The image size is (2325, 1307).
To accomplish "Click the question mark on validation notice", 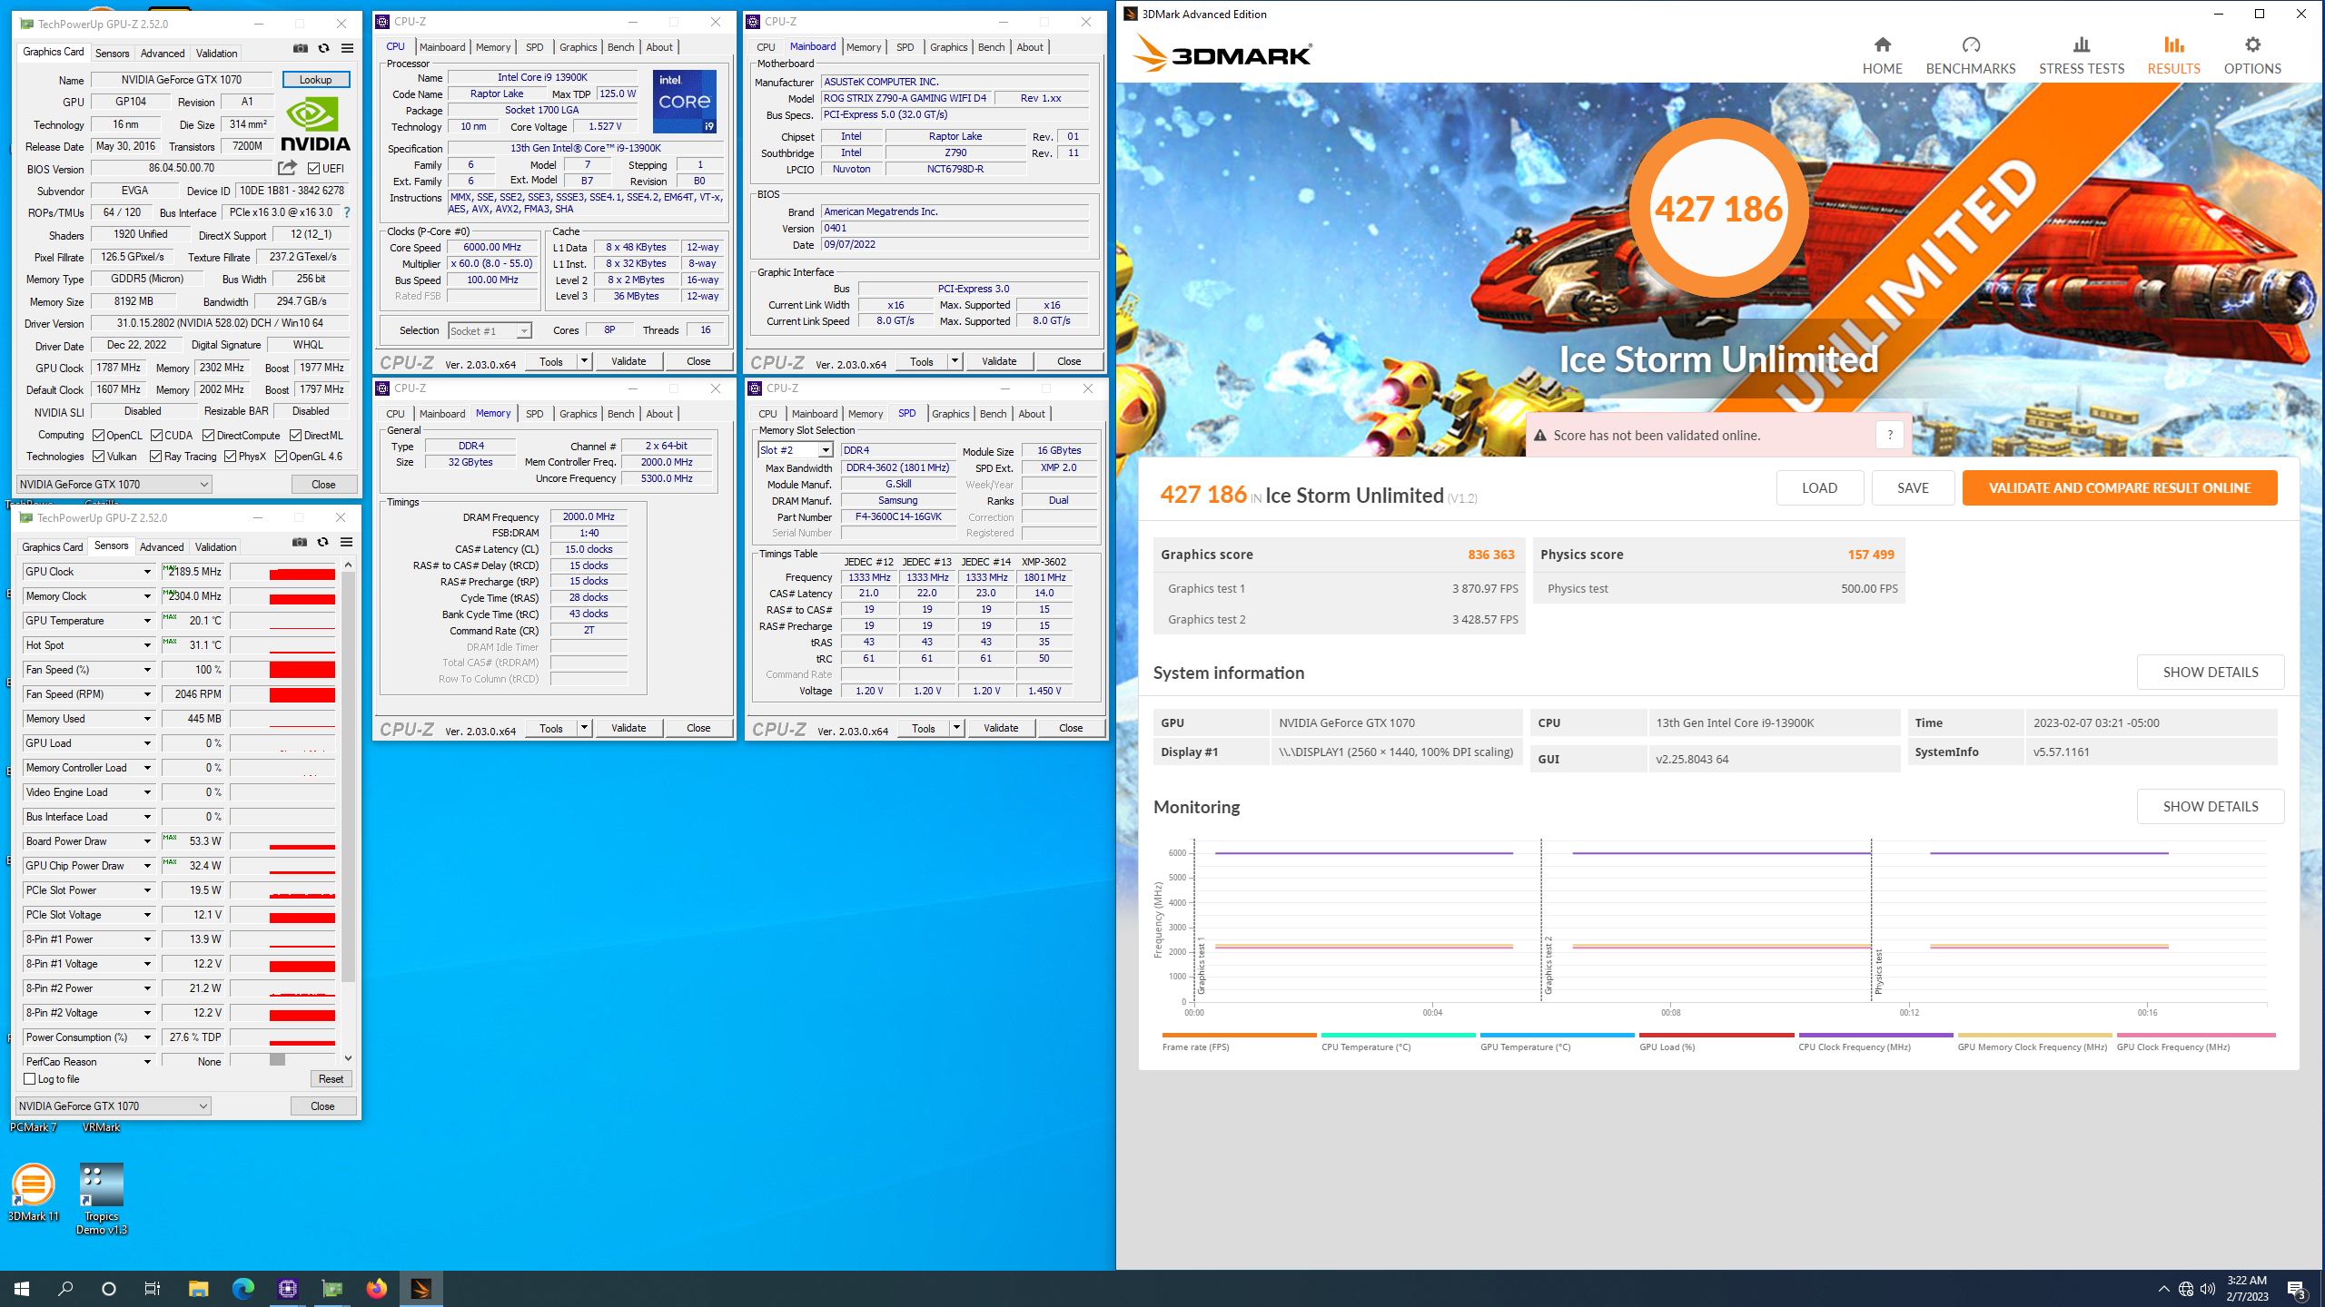I will [1890, 435].
